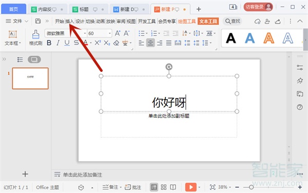This screenshot has width=308, height=193.
Task: Open a new tab with plus button
Action: (199, 9)
